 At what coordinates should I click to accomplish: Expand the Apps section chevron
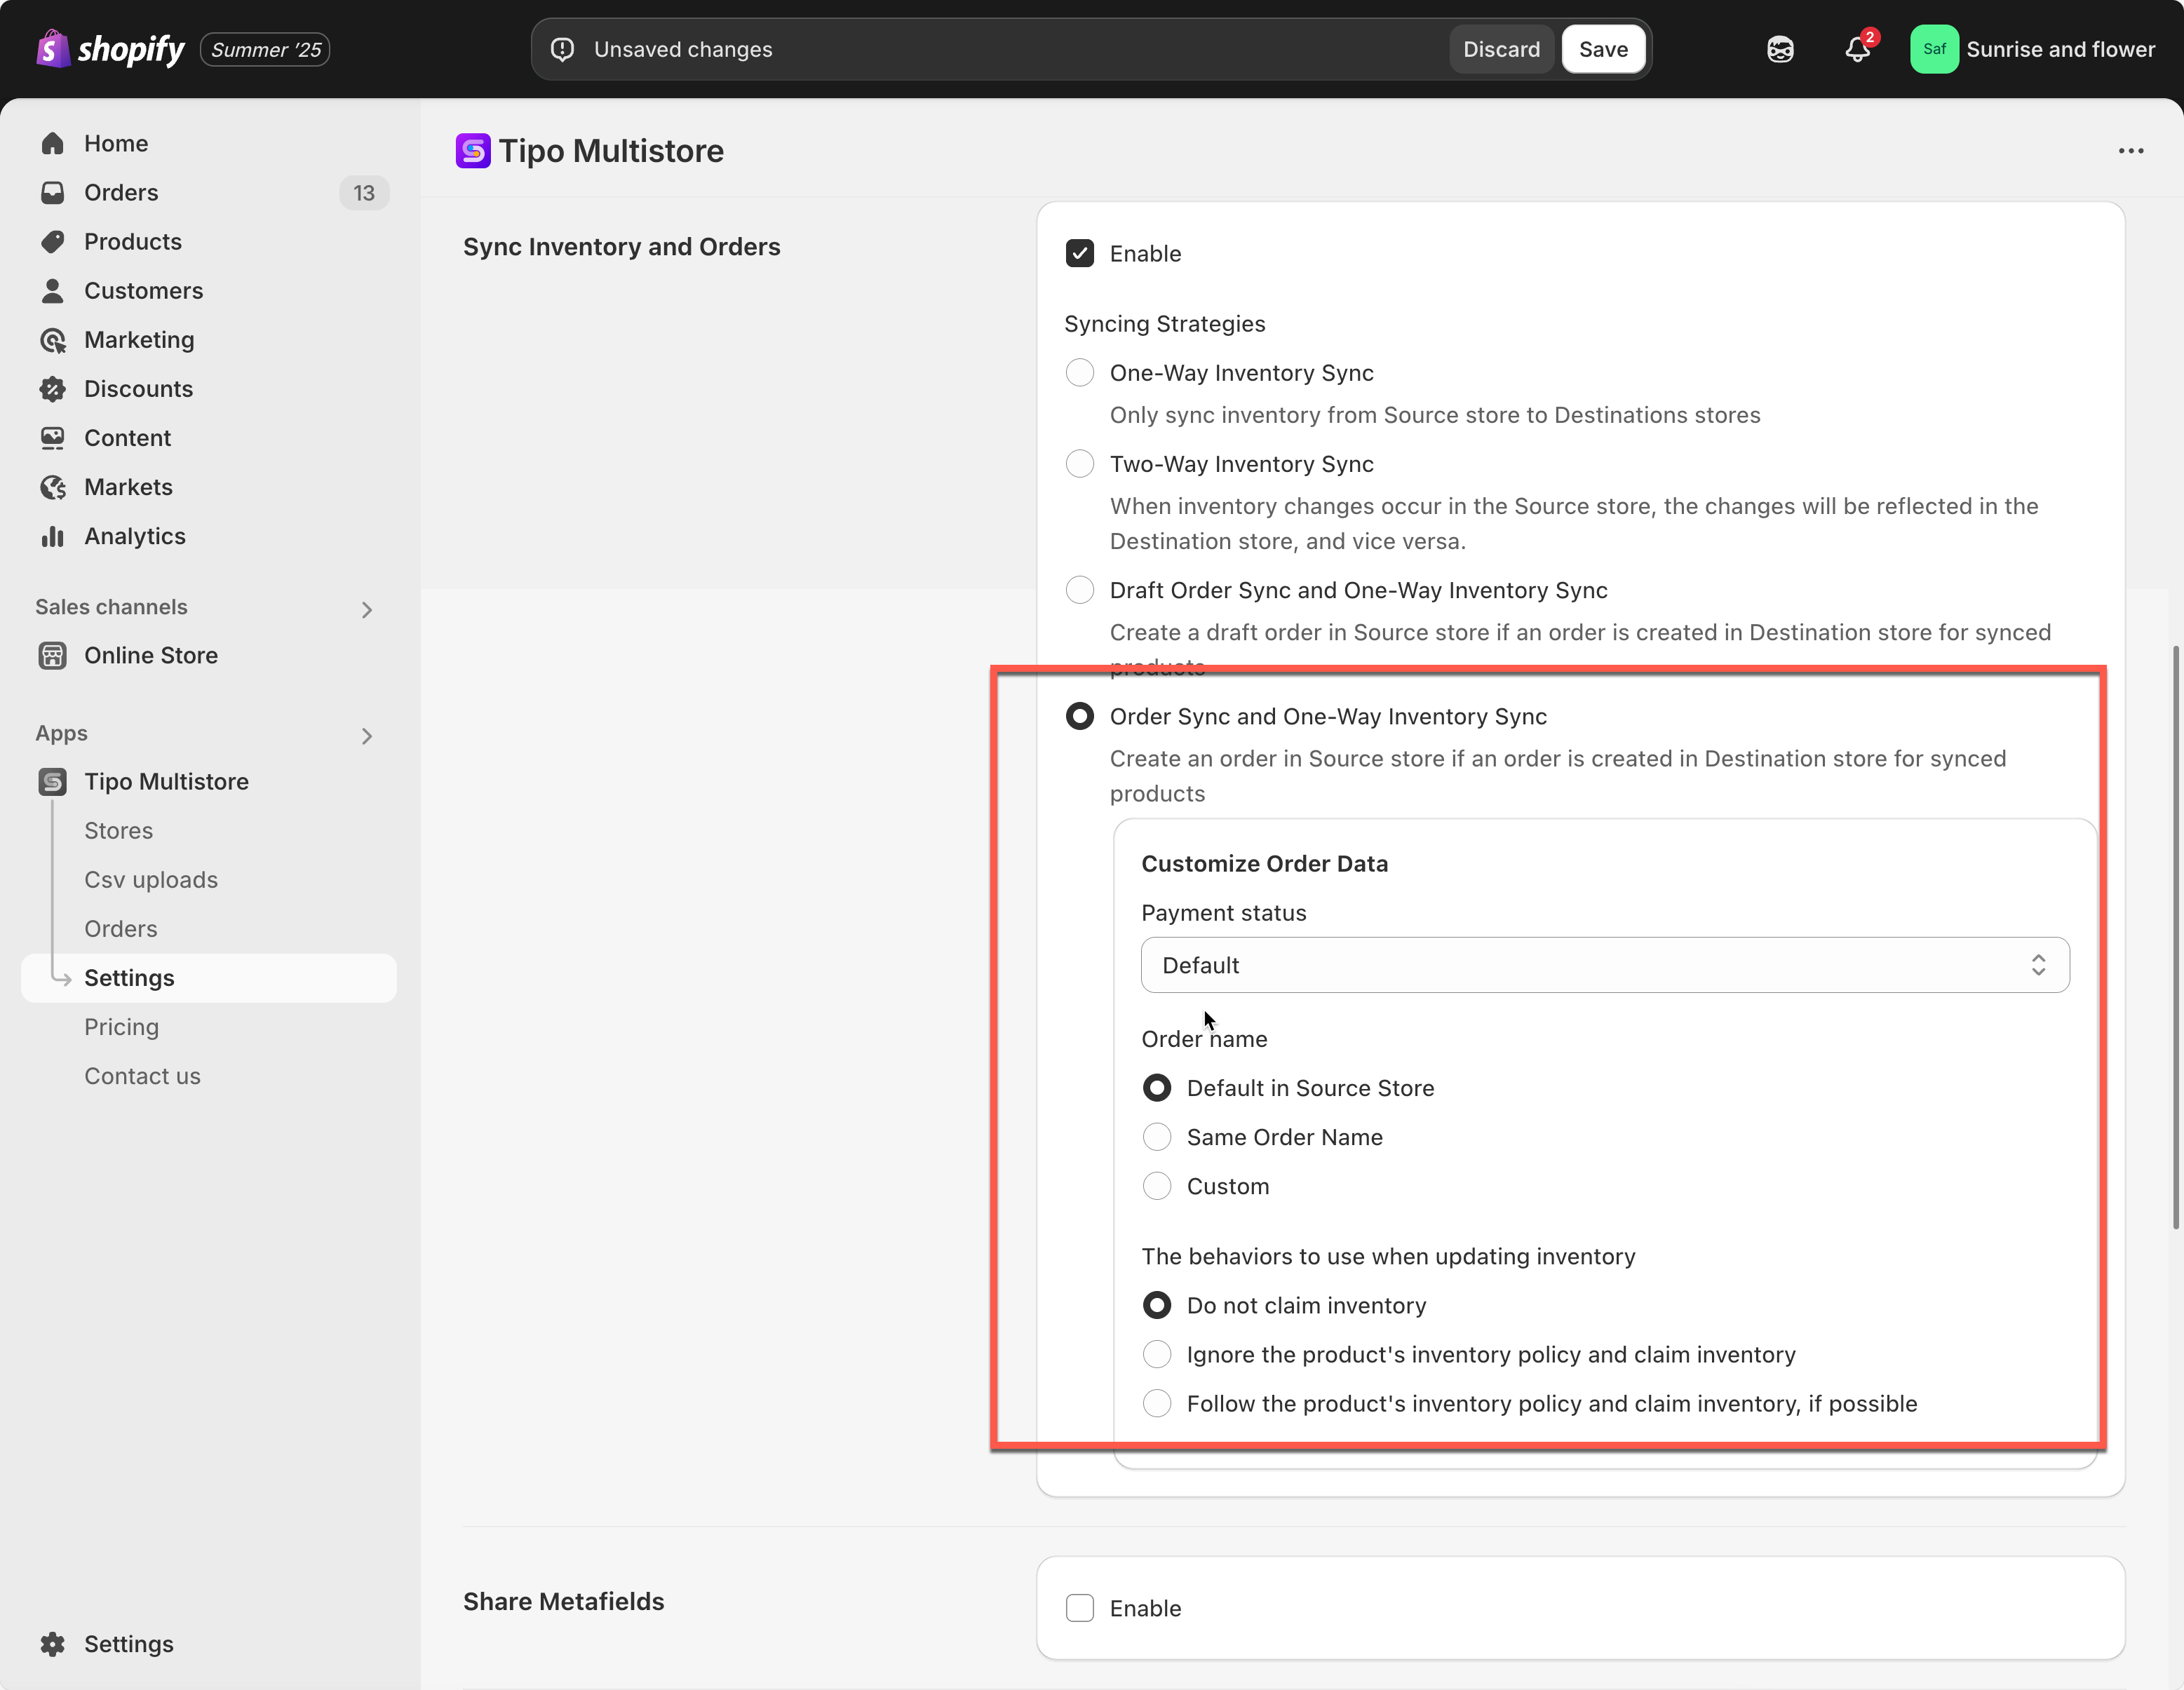coord(367,736)
